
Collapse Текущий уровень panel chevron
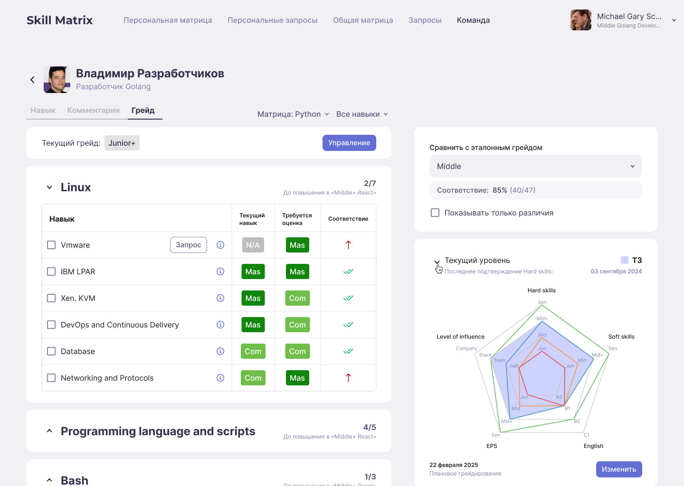437,262
